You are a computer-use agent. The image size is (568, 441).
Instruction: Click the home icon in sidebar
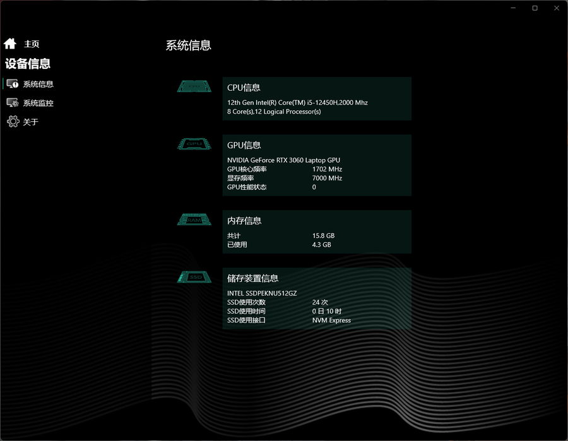9,44
